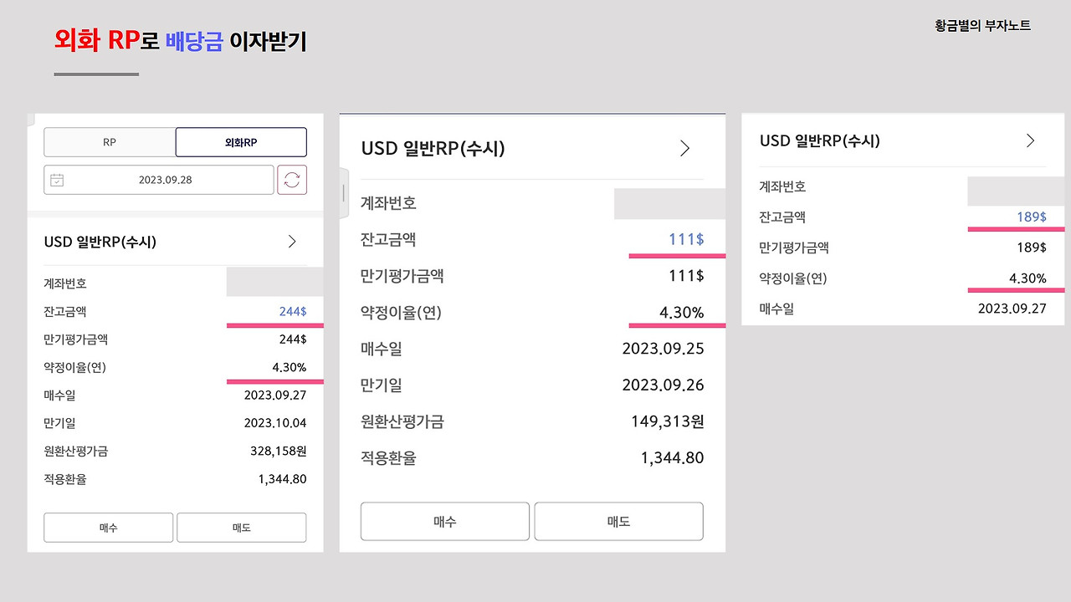Click the blue 189$ balance amount
The width and height of the screenshot is (1071, 602).
point(1031,217)
